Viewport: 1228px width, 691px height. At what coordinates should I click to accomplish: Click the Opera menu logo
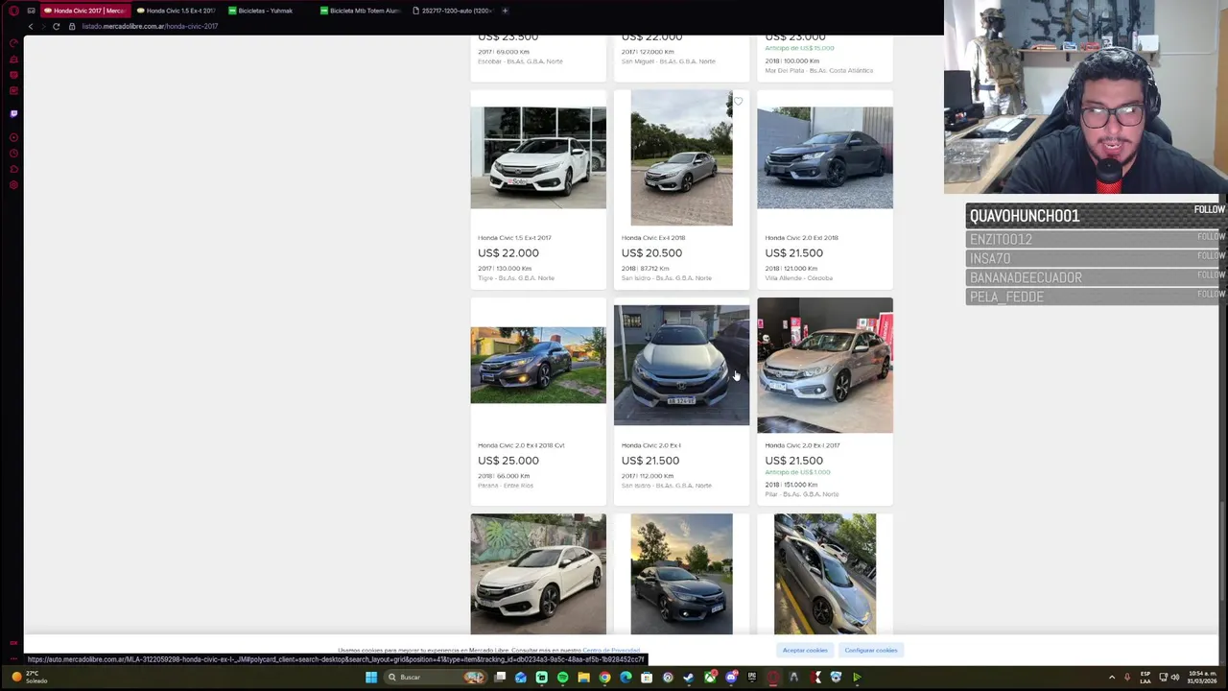pos(13,11)
